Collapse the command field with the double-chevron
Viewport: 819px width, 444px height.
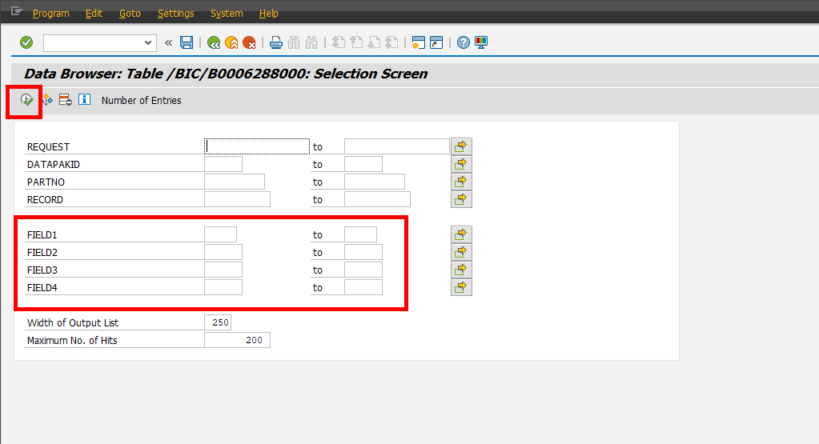tap(168, 42)
